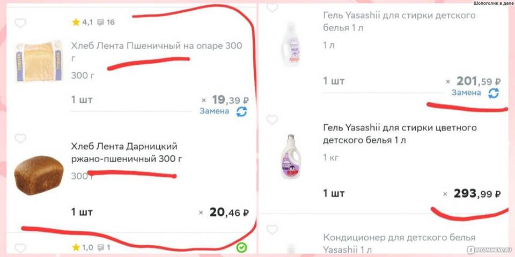The height and width of the screenshot is (257, 515).
Task: Open comments icon with 16 reviews
Action: 100,22
